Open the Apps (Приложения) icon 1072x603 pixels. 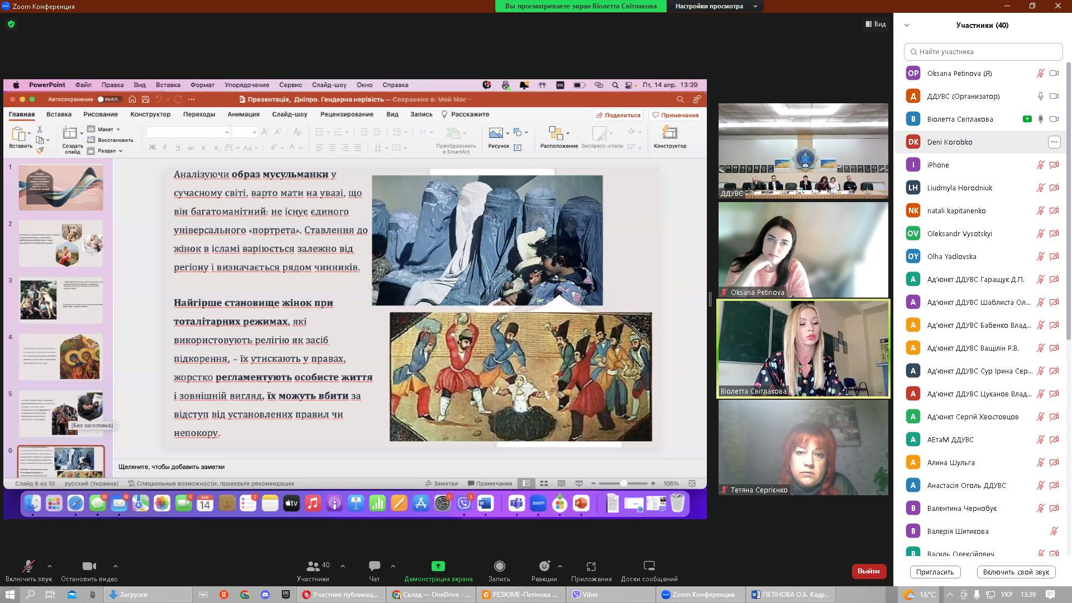(x=591, y=567)
